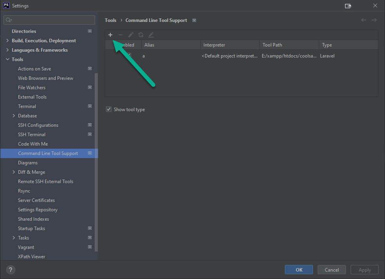
Task: Expand Build, Execution, Deployment section
Action: pos(7,40)
